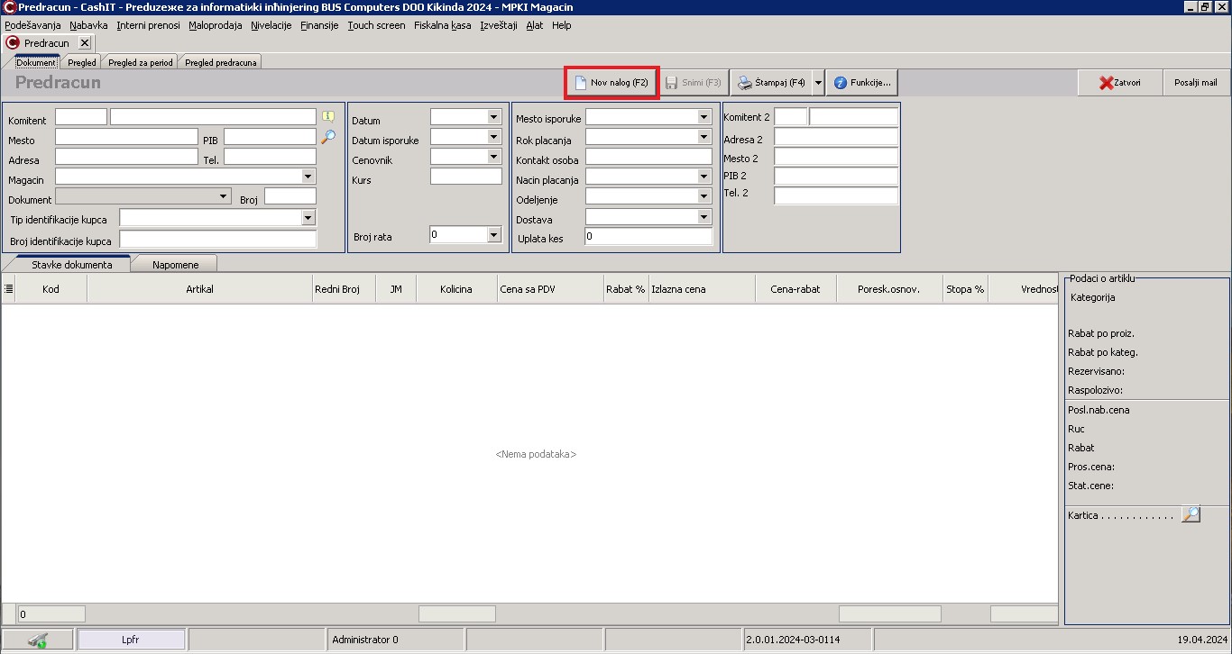This screenshot has height=654, width=1232.
Task: Open the Izveštaji menu
Action: pyautogui.click(x=499, y=25)
